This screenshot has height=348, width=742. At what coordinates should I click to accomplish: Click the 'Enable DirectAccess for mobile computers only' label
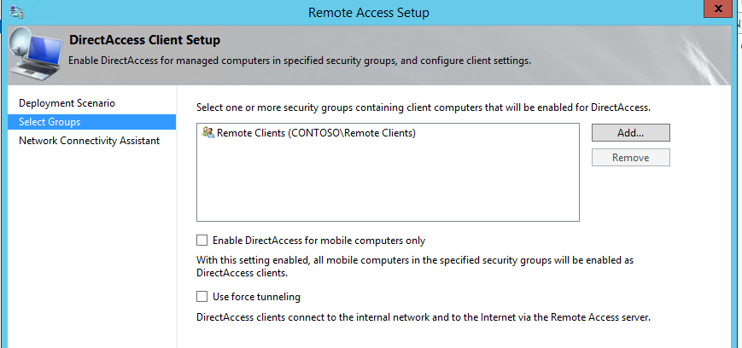(319, 241)
